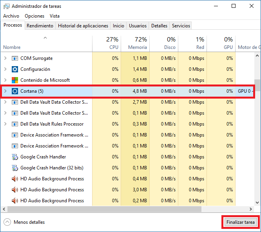Sort by the Memoria column header

pyautogui.click(x=135, y=43)
